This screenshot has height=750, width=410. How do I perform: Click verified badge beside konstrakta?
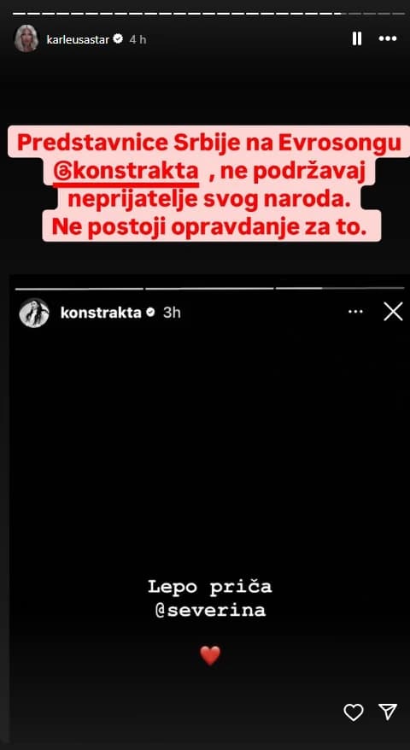coord(150,313)
